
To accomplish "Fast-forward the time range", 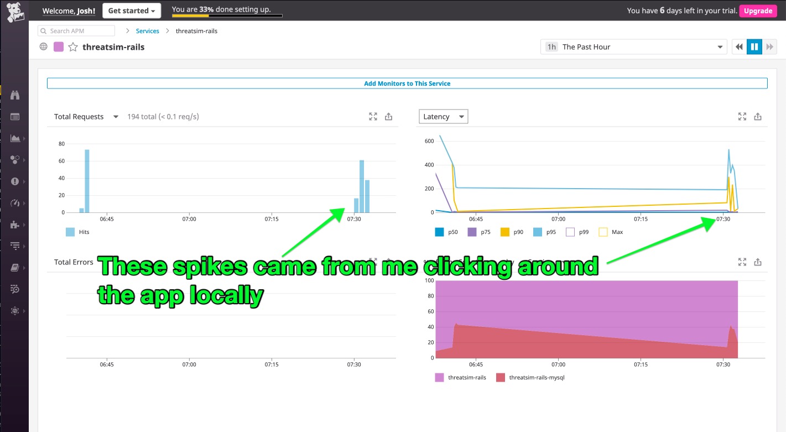I will [x=769, y=47].
